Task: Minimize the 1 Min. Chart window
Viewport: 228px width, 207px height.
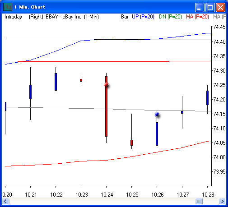Action: pyautogui.click(x=200, y=7)
